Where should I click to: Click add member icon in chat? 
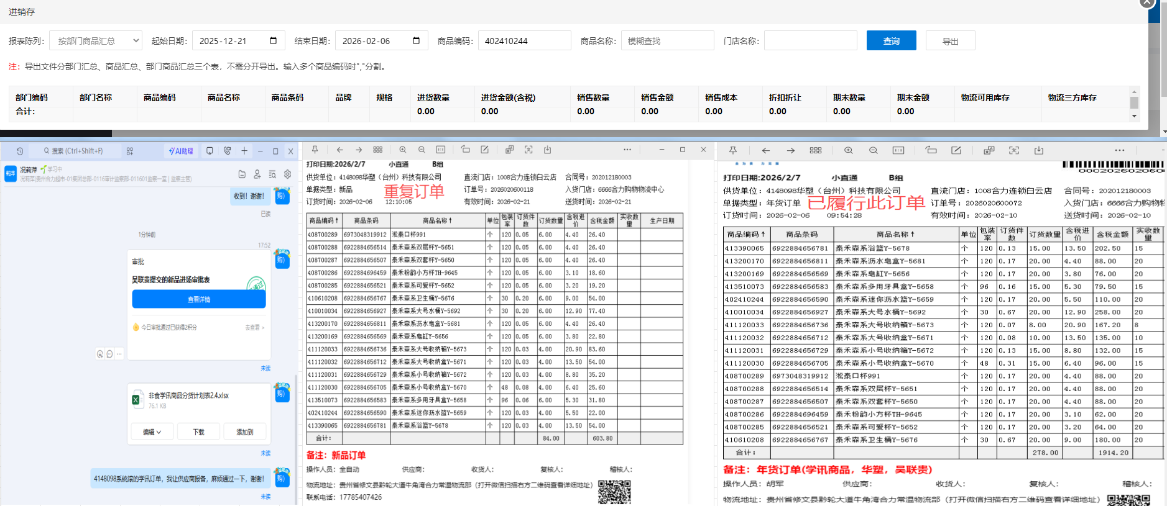tap(257, 174)
